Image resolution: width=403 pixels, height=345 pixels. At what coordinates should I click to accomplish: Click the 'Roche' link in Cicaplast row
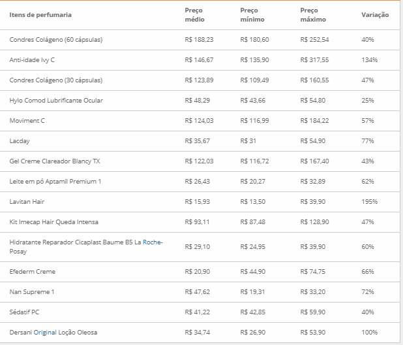coord(151,242)
